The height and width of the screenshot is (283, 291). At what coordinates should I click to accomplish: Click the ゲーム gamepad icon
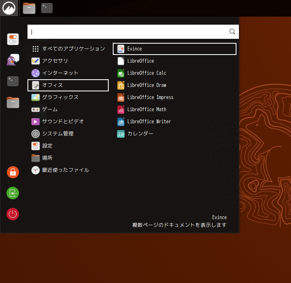[x=36, y=110]
